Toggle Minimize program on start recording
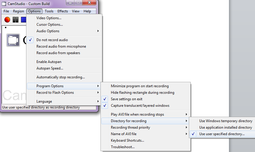Viewport: 255px width, 152px height. pyautogui.click(x=146, y=86)
